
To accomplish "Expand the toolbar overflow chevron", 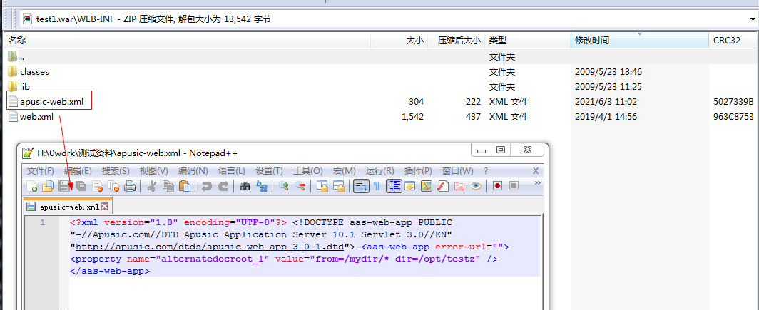I will (537, 184).
